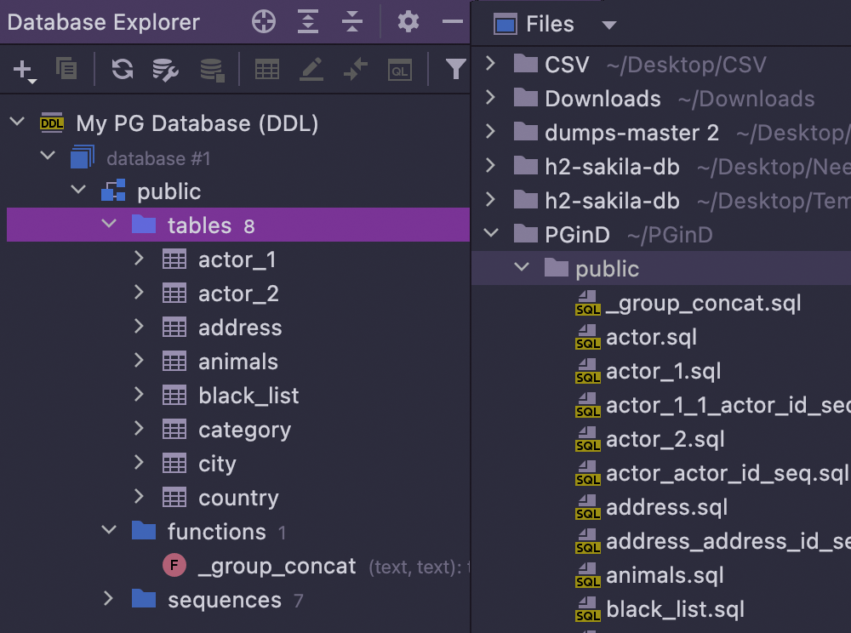This screenshot has height=633, width=851.
Task: Open query console with QL icon
Action: 399,70
